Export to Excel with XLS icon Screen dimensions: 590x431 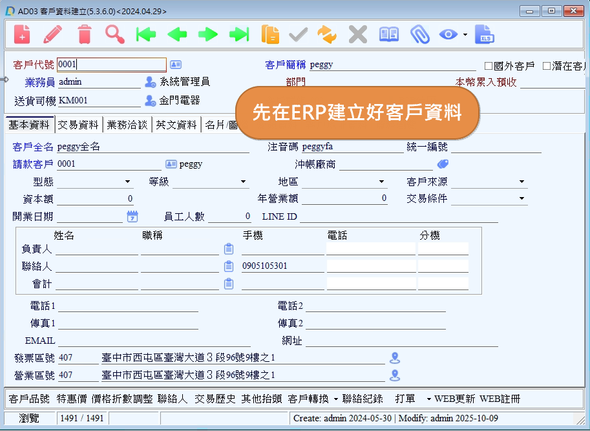click(x=484, y=34)
